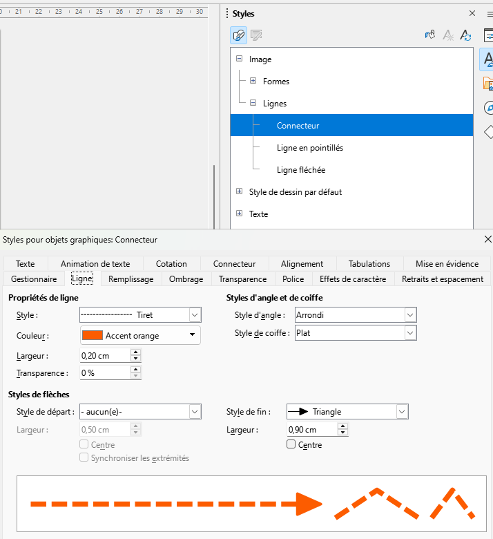
Task: Open the Transparence tab
Action: coord(242,278)
